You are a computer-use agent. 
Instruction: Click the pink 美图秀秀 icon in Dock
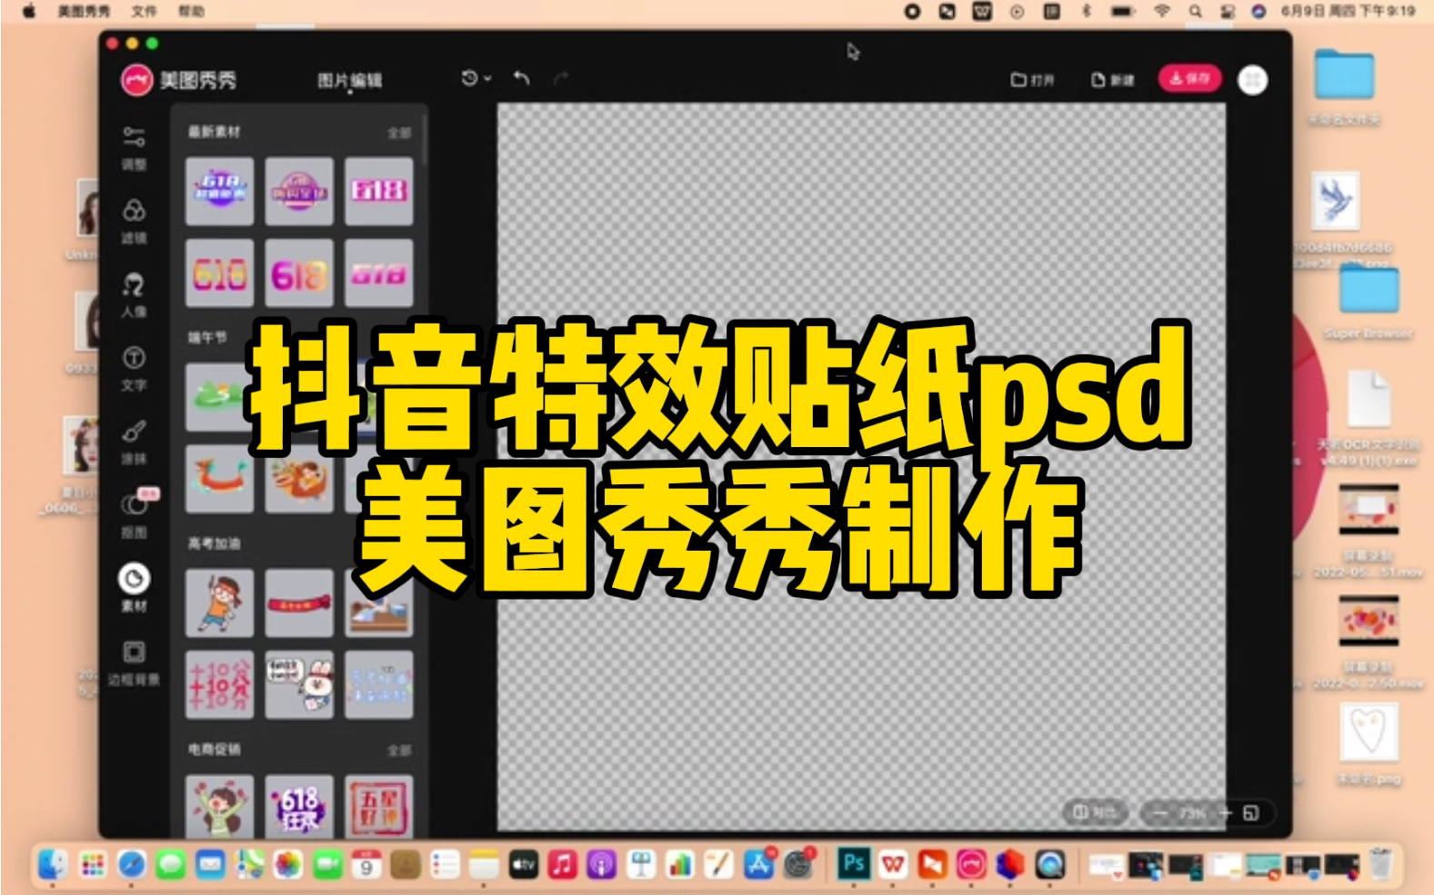point(972,863)
